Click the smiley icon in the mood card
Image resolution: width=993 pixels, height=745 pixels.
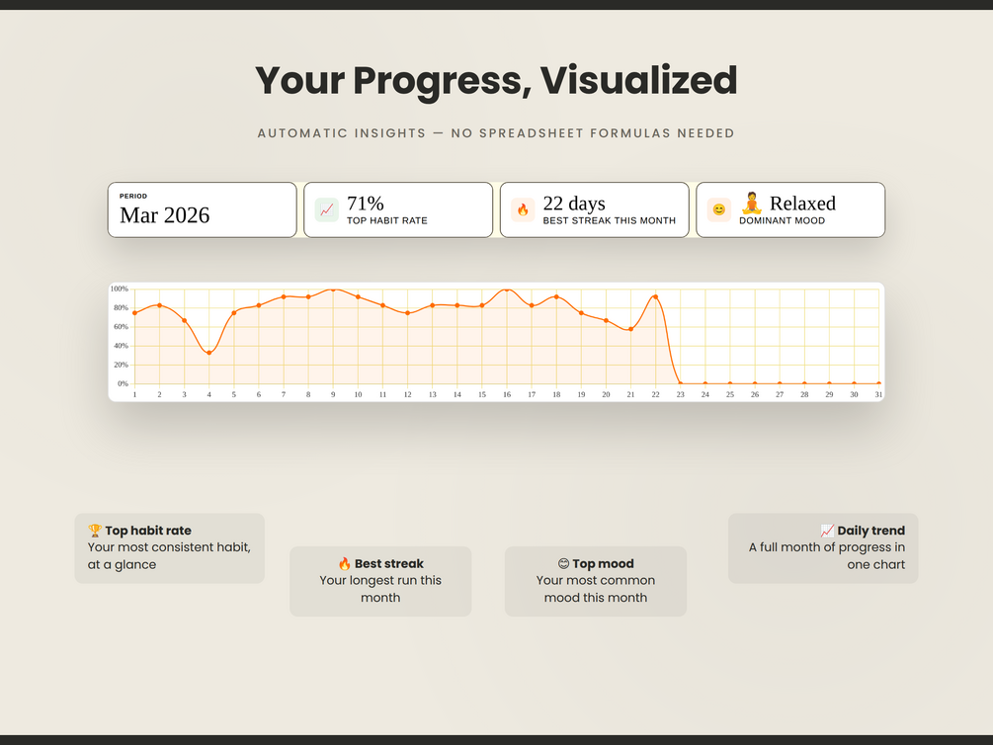coord(719,209)
